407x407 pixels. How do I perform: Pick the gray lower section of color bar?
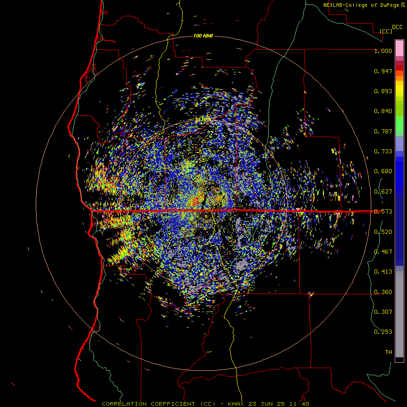(399, 314)
